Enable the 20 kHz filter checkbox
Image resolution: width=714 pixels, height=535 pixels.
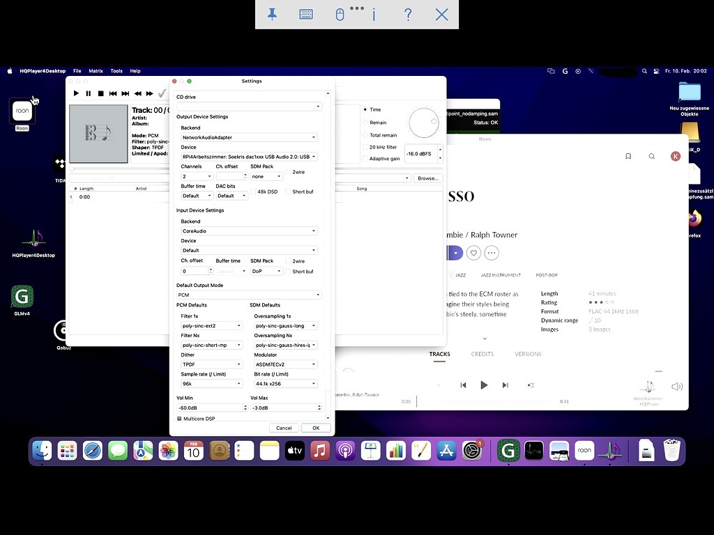click(x=365, y=147)
